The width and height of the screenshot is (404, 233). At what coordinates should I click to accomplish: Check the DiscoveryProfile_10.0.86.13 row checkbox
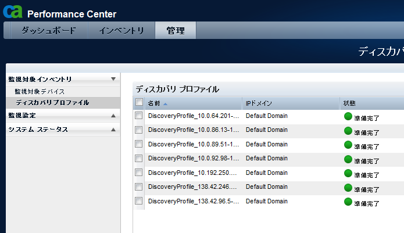pos(138,130)
